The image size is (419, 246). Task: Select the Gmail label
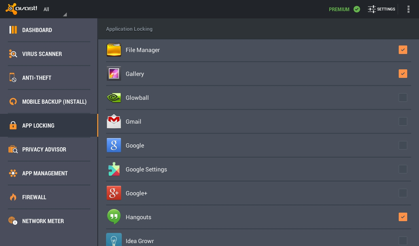[134, 122]
